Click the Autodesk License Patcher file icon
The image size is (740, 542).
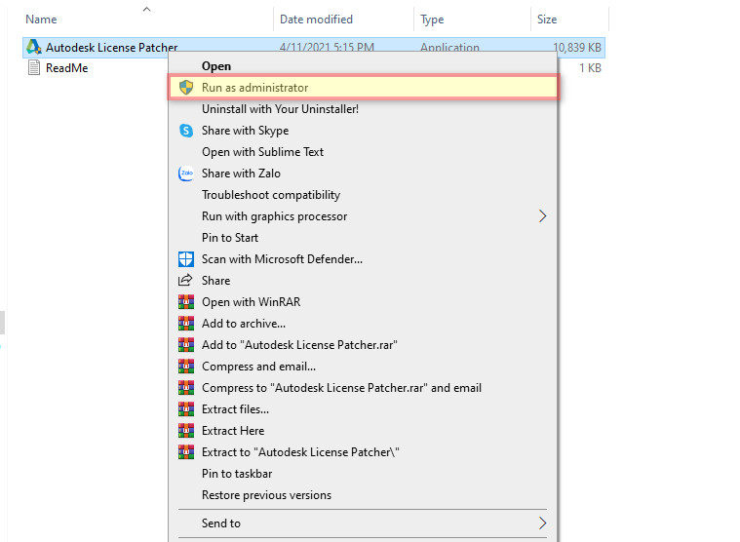pos(33,47)
